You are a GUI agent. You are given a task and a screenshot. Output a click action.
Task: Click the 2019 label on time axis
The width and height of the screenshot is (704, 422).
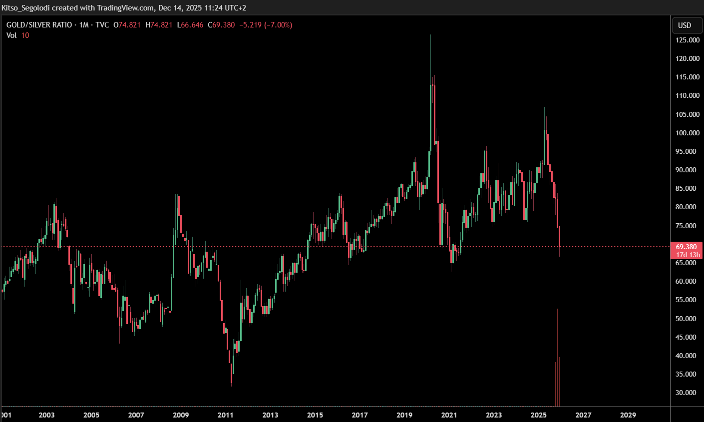click(x=404, y=415)
